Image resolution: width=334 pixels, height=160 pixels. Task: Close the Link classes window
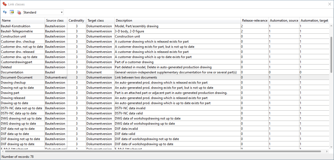[x=329, y=4]
